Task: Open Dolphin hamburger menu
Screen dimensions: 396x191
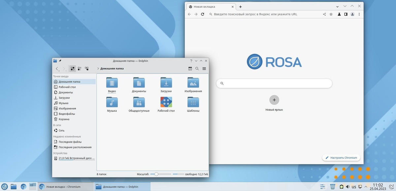Action: (x=204, y=68)
